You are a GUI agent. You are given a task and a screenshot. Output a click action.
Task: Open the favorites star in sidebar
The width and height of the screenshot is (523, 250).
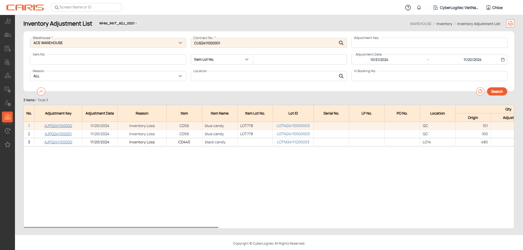click(7, 145)
